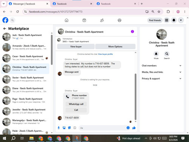
Task: Open Jennifer - 1beds 1bath Apartment chat
Action: click(x=25, y=111)
